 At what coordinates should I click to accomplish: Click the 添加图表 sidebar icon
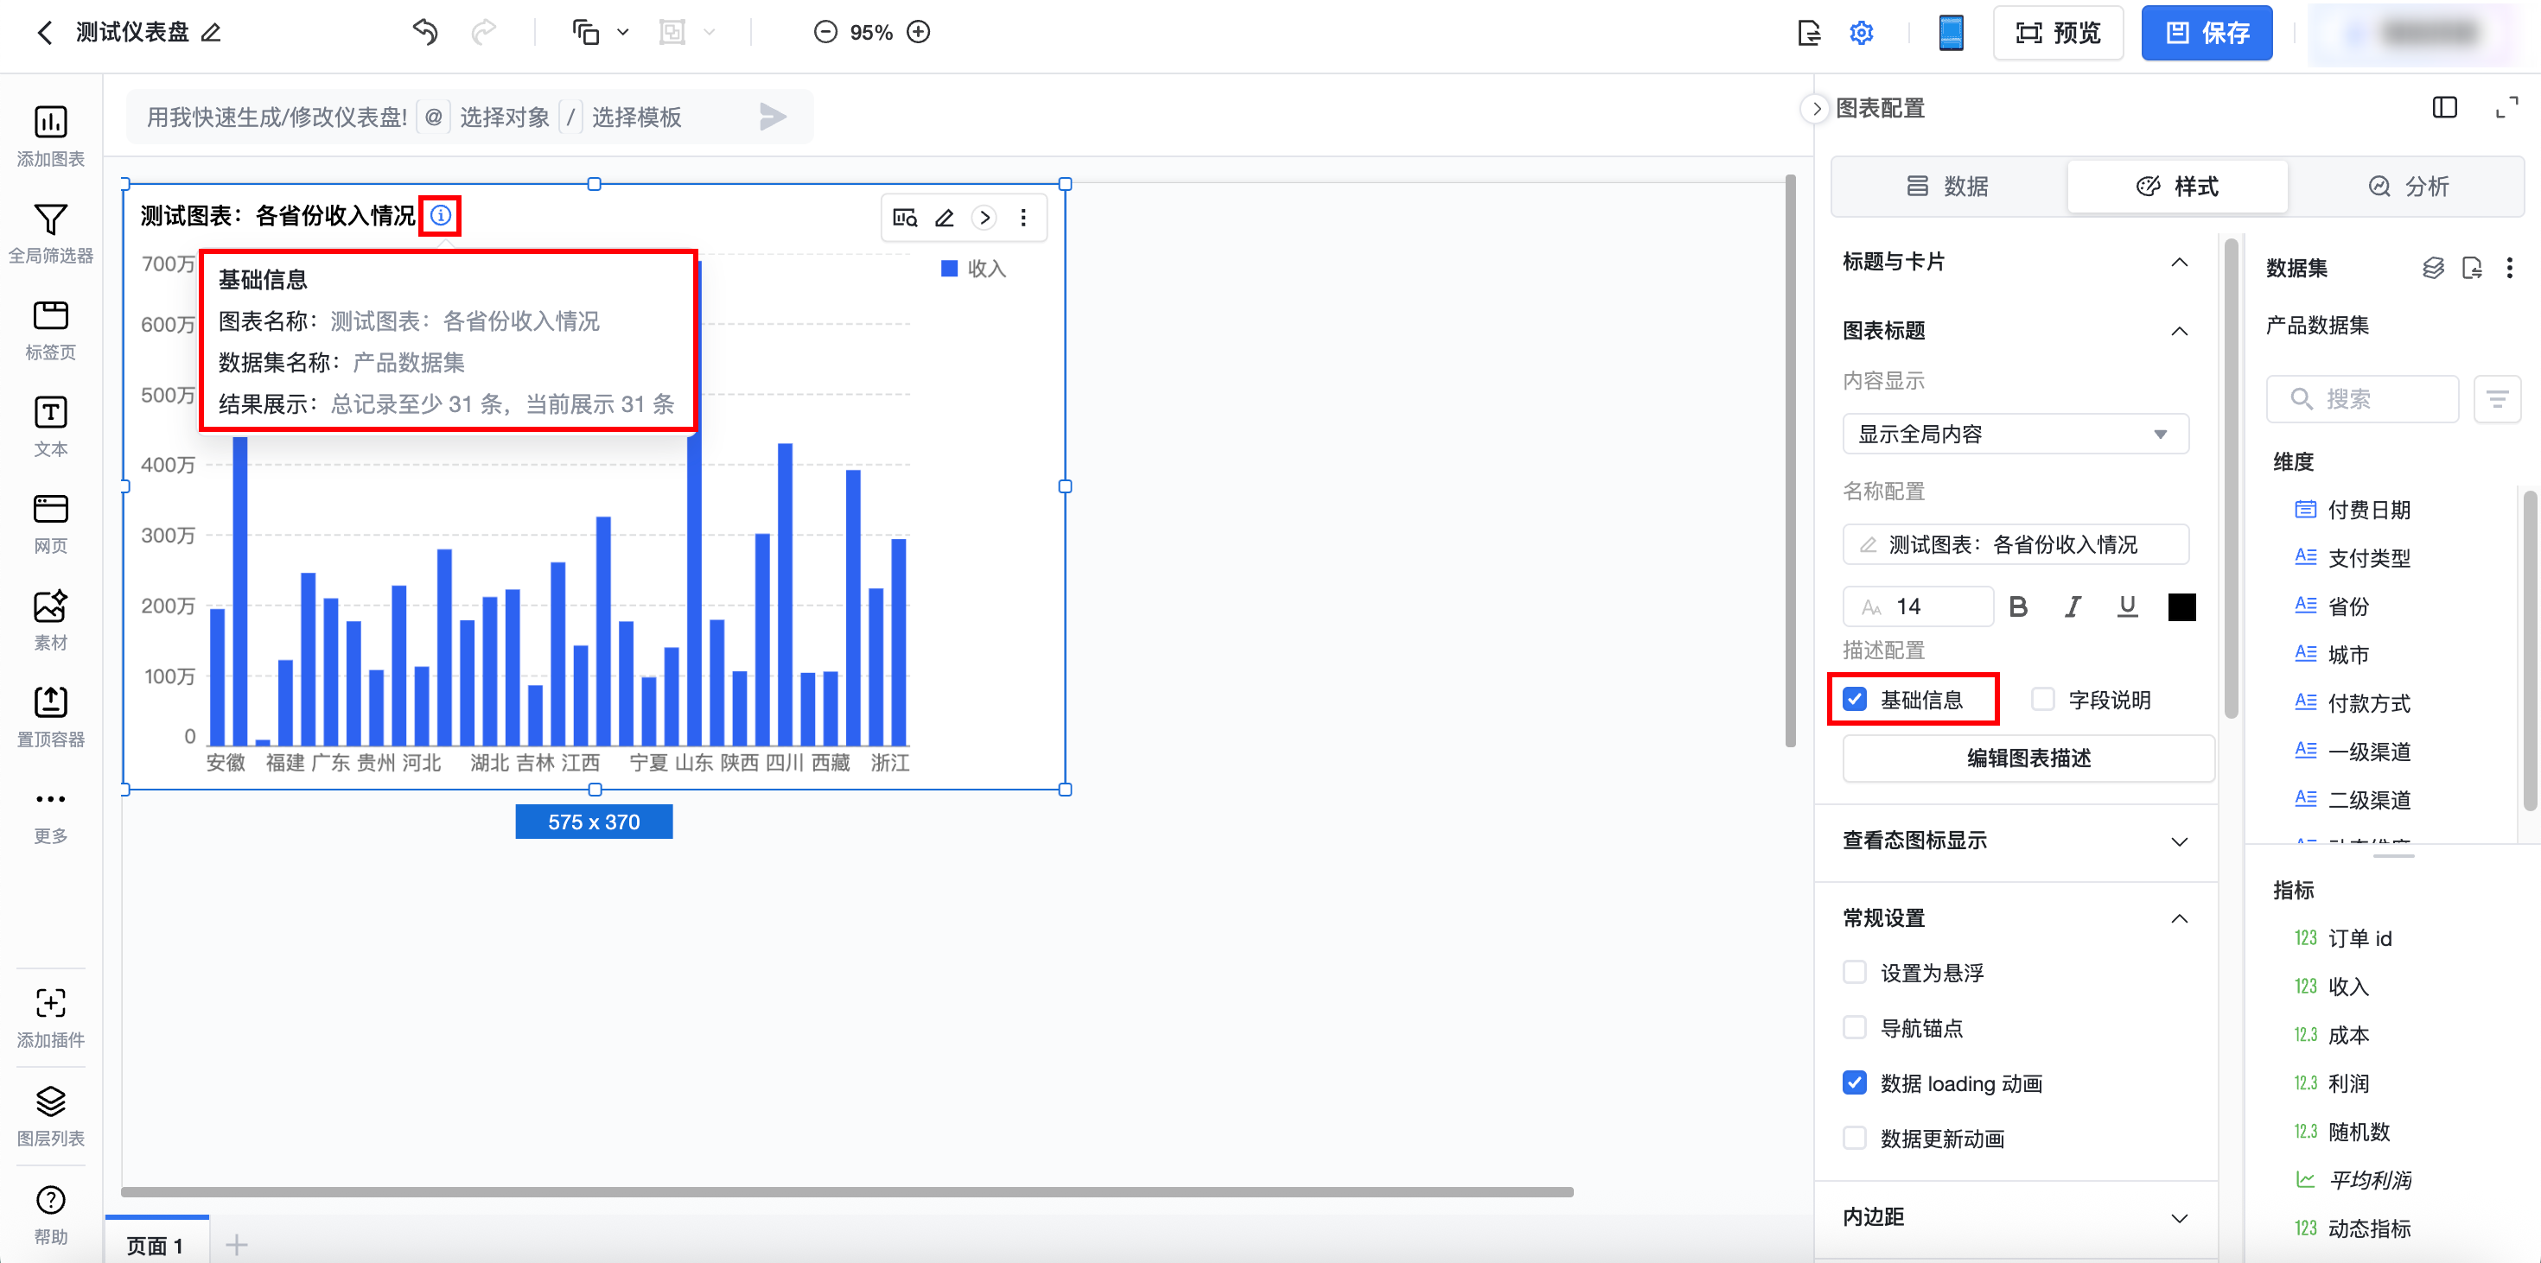pyautogui.click(x=50, y=123)
